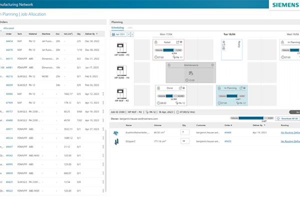Click the Gripper2 part thumbnail
The width and height of the screenshot is (300, 197).
click(116, 142)
